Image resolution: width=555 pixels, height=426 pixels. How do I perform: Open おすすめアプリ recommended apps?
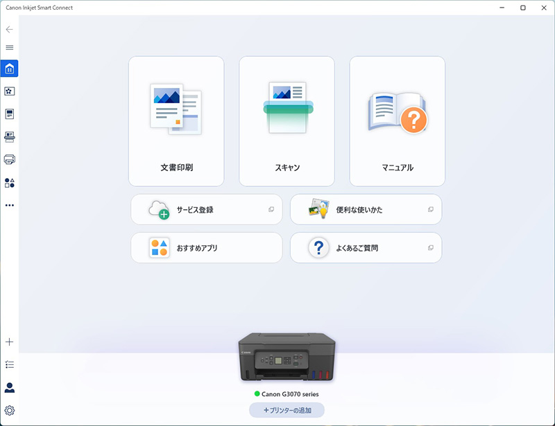207,247
